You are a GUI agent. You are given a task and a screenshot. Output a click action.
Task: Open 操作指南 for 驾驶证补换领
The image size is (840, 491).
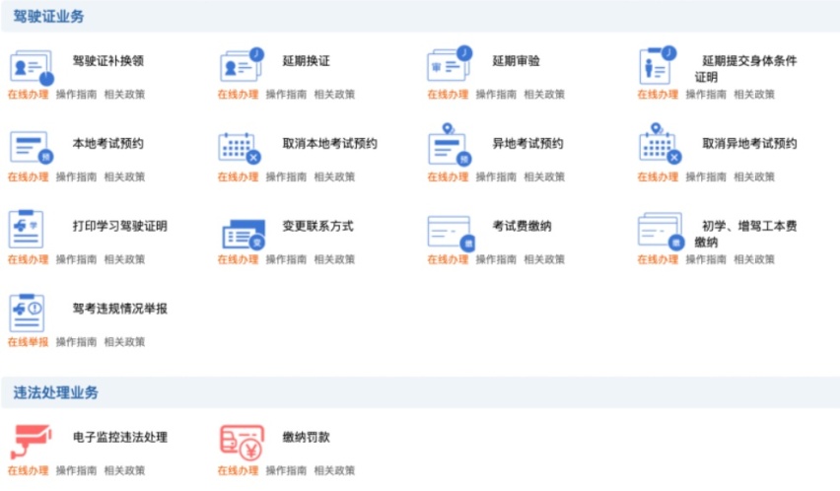click(76, 95)
